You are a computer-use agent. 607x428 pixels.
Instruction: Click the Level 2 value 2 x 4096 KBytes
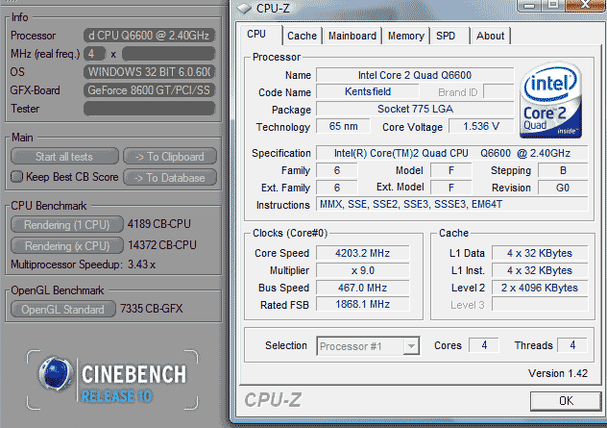(540, 288)
